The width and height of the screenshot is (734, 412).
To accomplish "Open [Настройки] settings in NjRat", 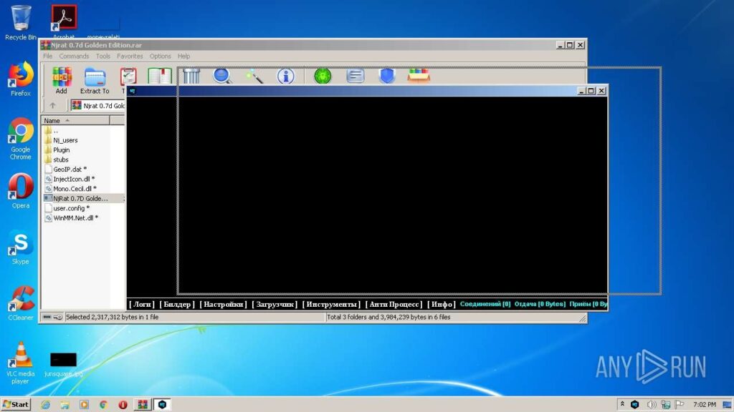I will tap(224, 304).
